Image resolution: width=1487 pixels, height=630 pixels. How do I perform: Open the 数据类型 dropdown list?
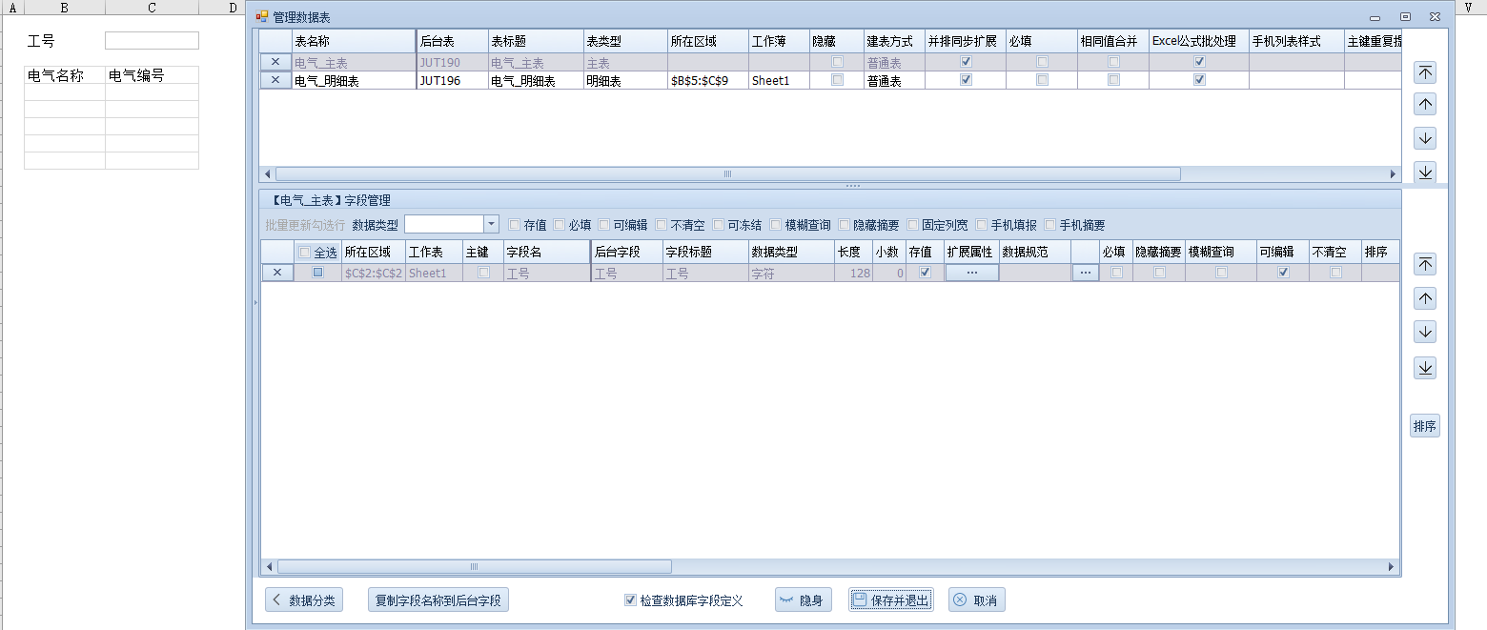492,225
